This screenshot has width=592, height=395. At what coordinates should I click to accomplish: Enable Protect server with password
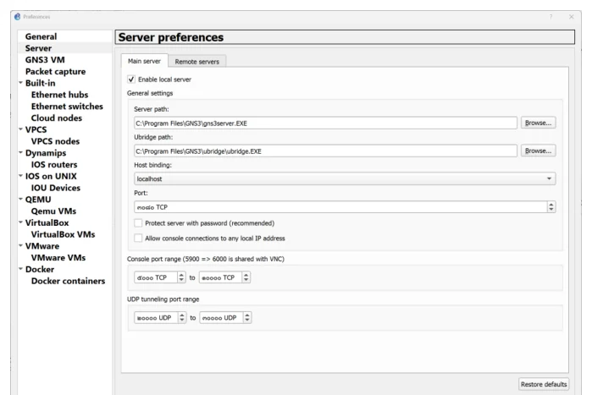pos(138,223)
